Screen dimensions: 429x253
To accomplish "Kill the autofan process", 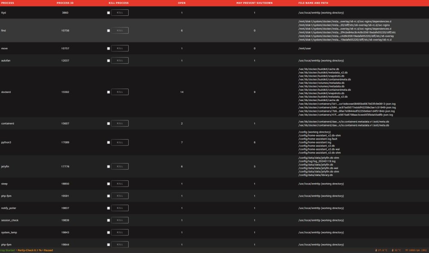I will [120, 60].
